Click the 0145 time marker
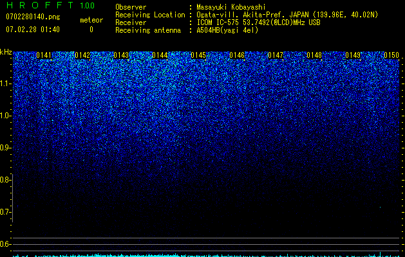Image resolution: width=405 pixels, height=257 pixels. [x=198, y=55]
